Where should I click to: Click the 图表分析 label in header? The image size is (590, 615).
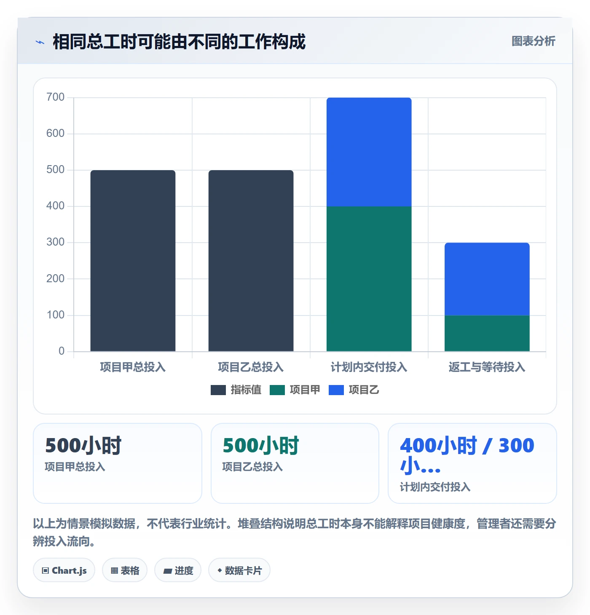[533, 41]
